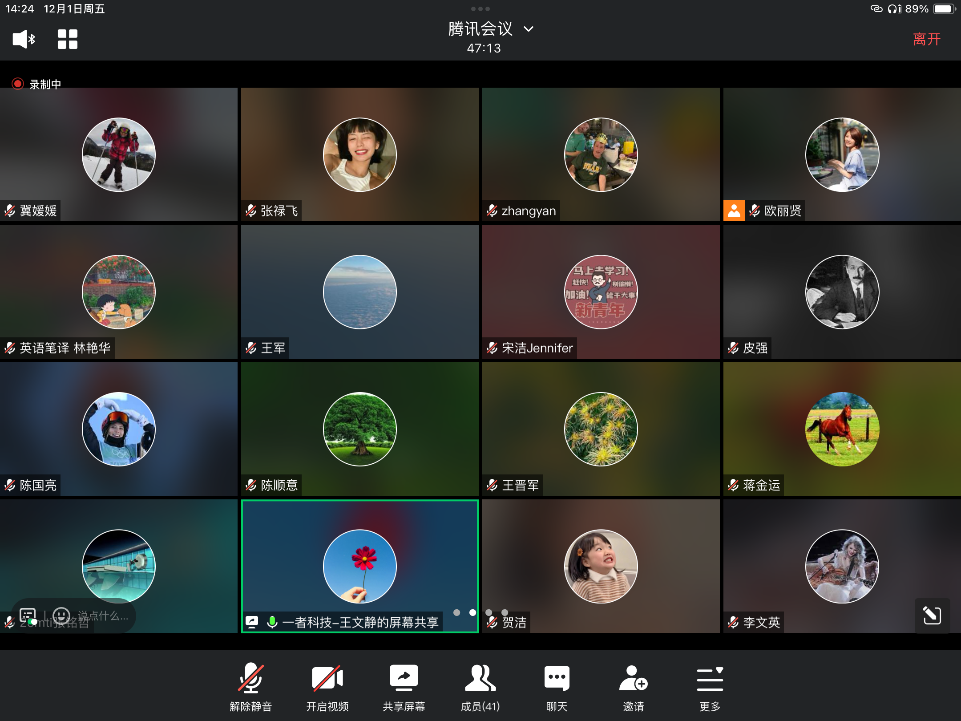Leave the meeting with 离开

pos(927,39)
